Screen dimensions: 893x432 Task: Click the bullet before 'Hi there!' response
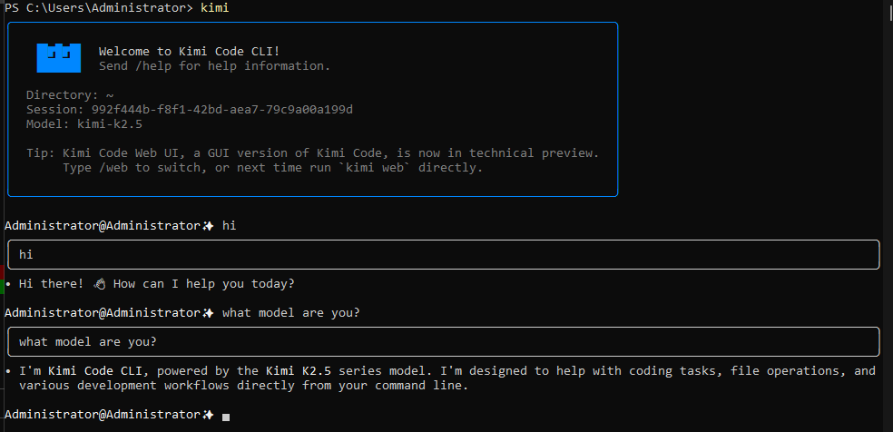(x=8, y=284)
